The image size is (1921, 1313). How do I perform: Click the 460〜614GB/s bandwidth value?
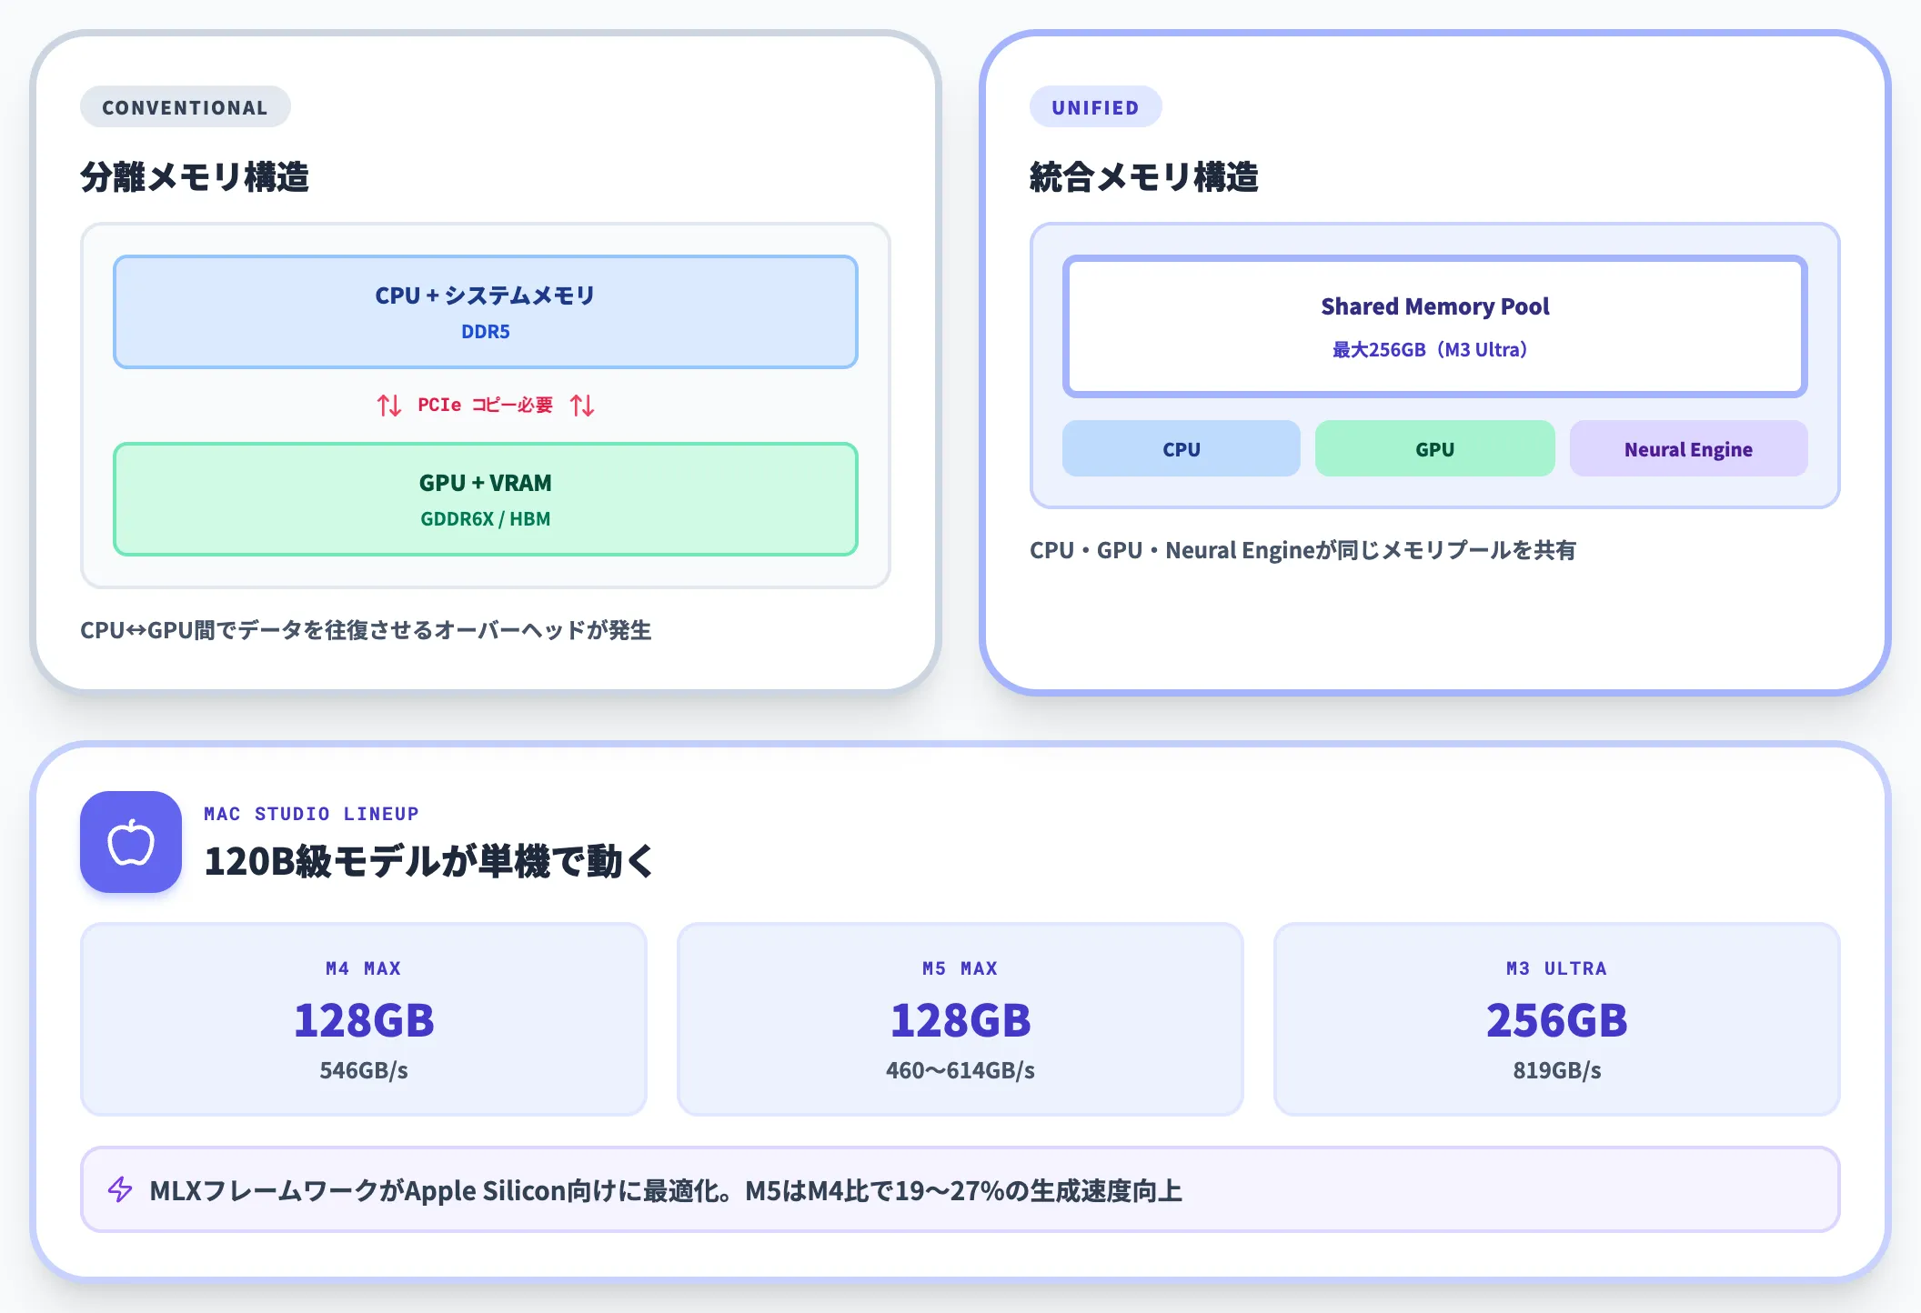(x=960, y=1070)
